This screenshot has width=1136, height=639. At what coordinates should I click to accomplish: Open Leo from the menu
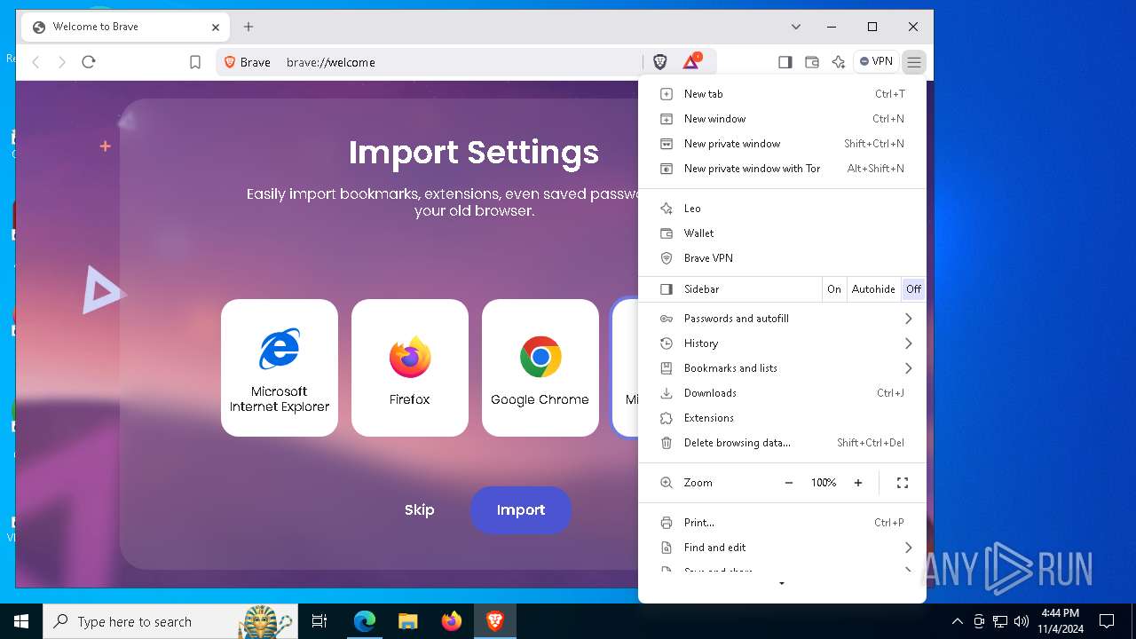(x=782, y=209)
